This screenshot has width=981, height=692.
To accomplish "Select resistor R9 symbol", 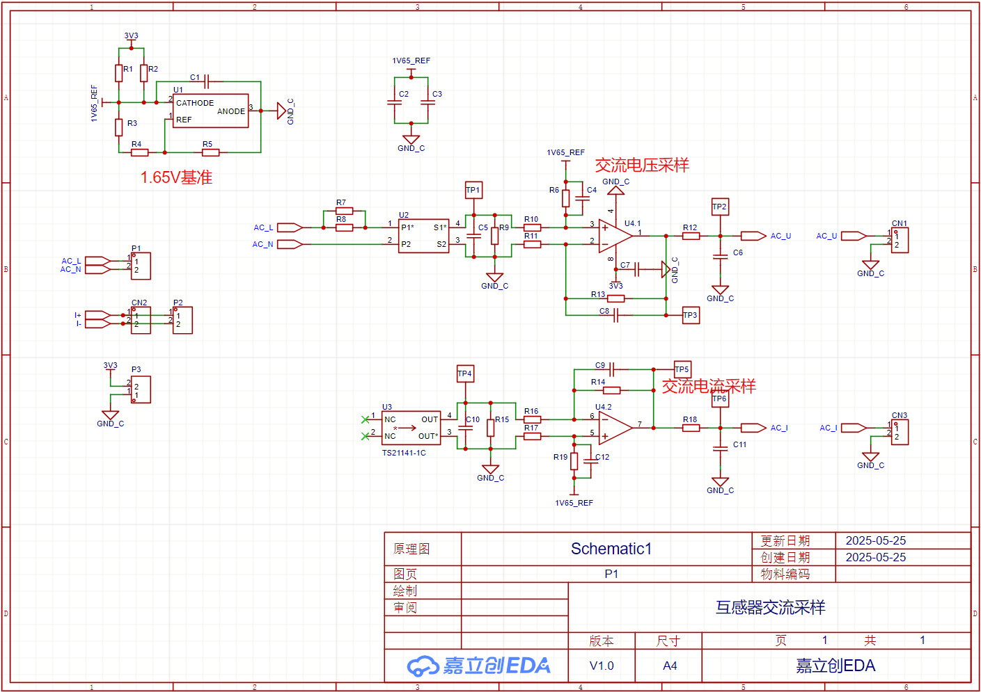I will coord(495,236).
